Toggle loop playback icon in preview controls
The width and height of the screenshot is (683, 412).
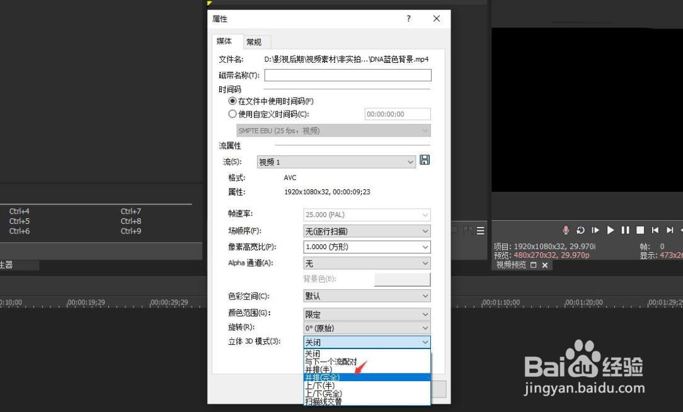580,230
